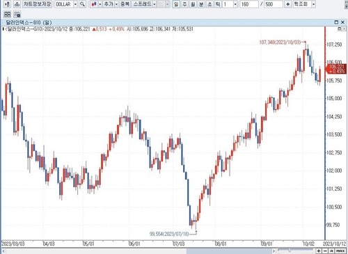Select the 틱 tick period toggle
The height and width of the screenshot is (254, 348).
click(x=218, y=4)
